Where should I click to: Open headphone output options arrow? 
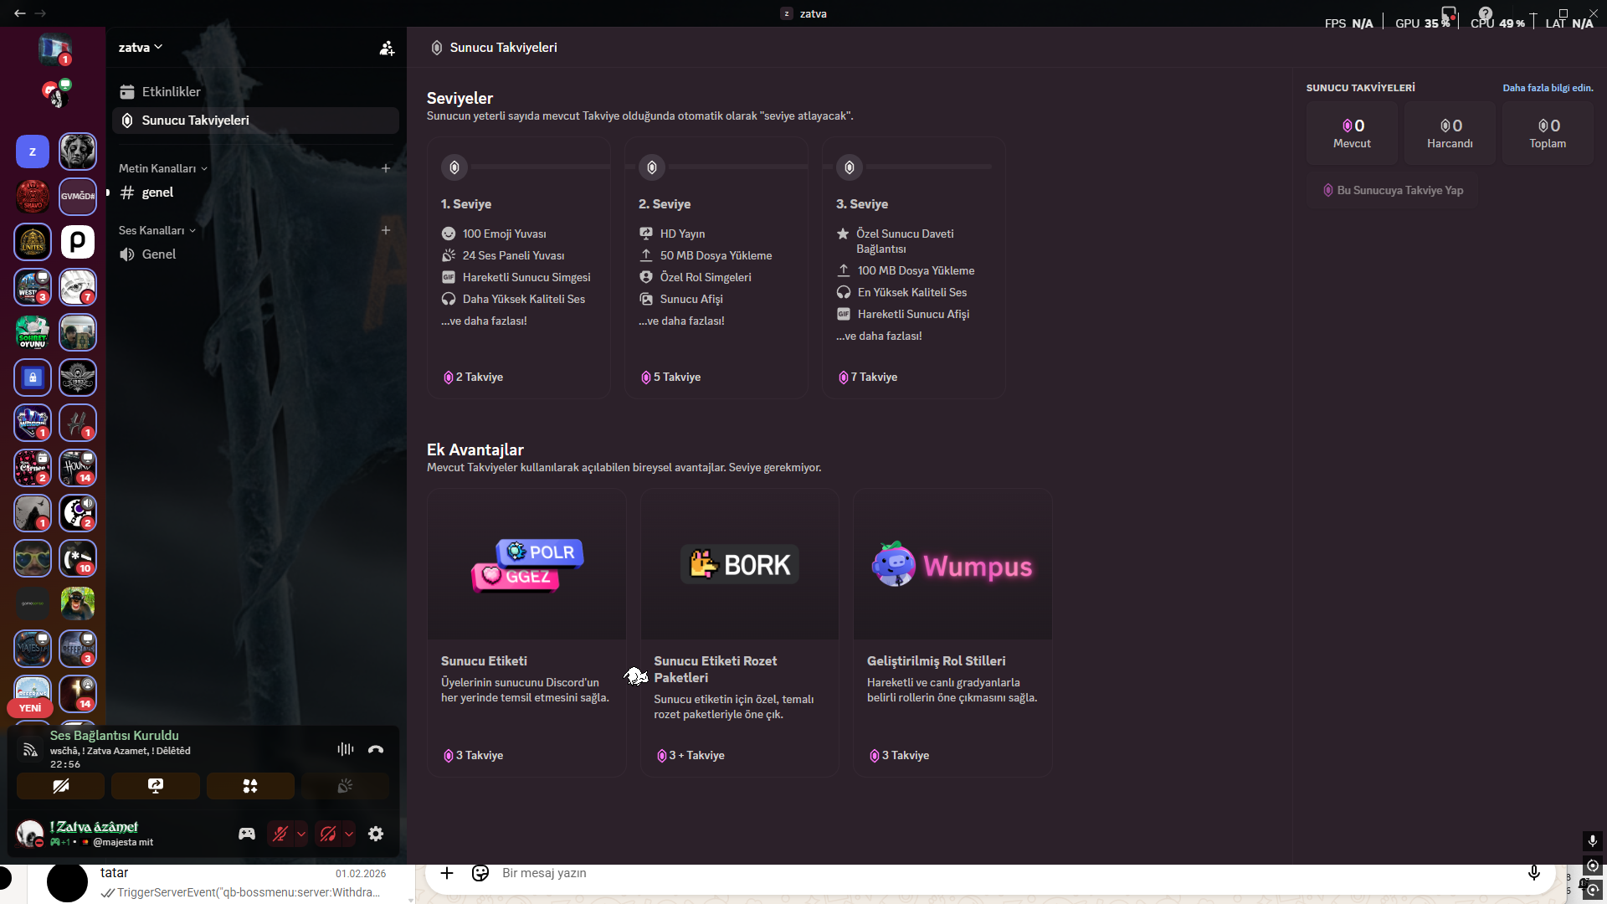coord(349,834)
